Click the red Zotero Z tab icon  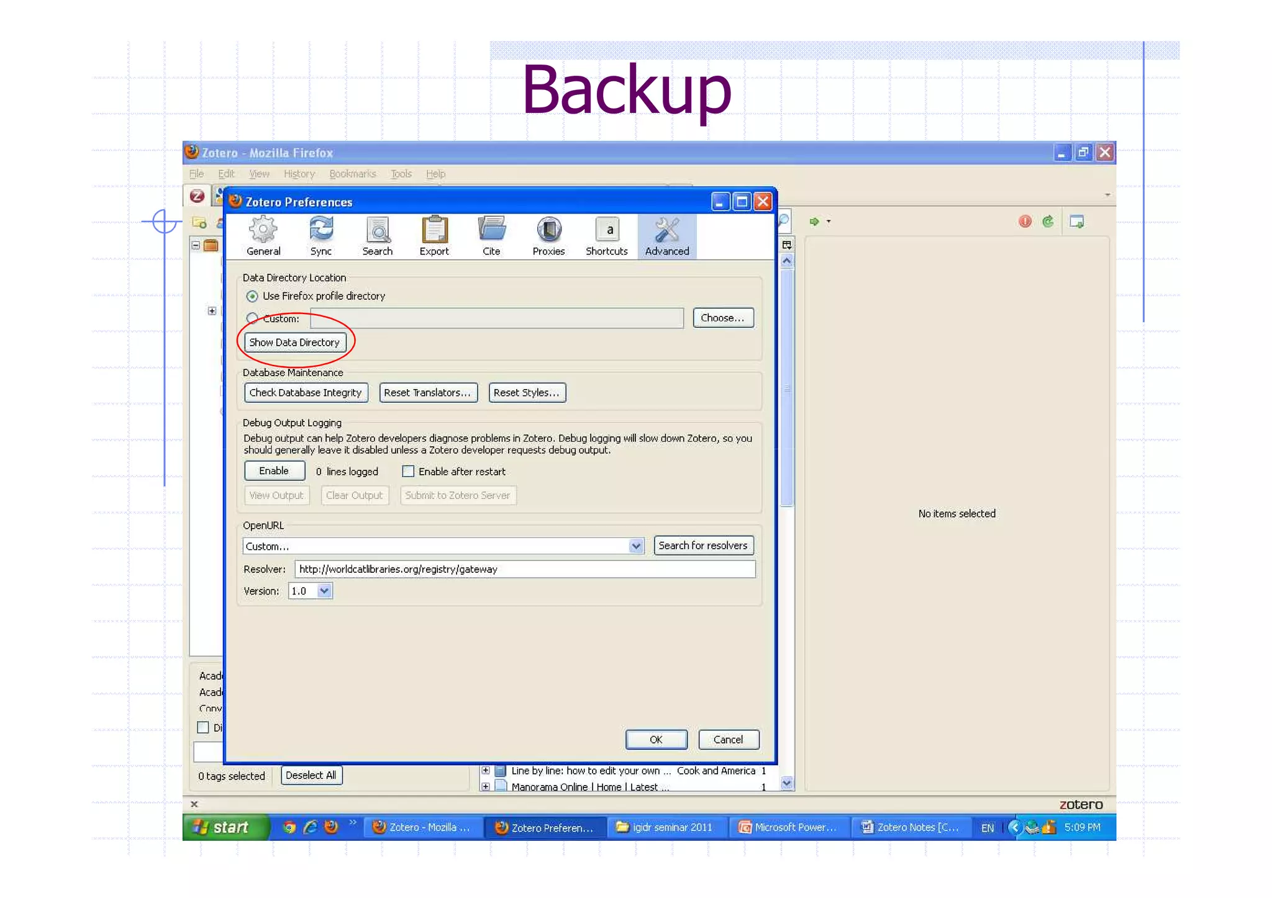[x=198, y=196]
